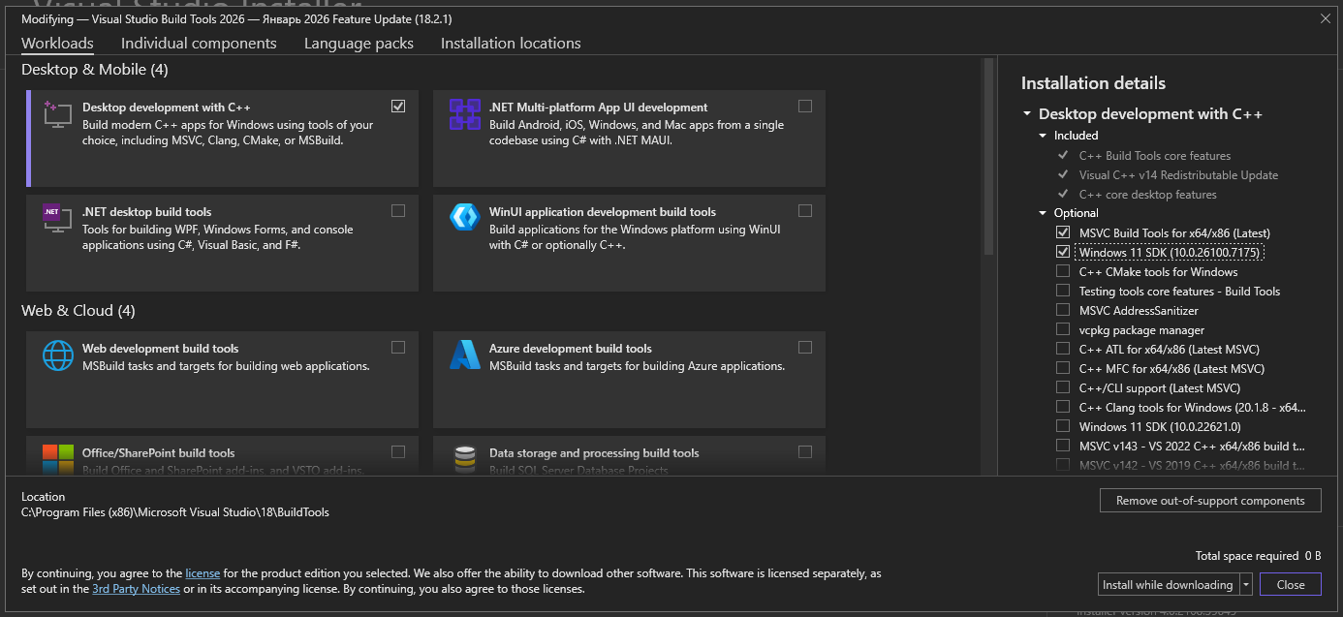
Task: Click the Desktop development with C++ monitor icon
Action: coord(58,112)
